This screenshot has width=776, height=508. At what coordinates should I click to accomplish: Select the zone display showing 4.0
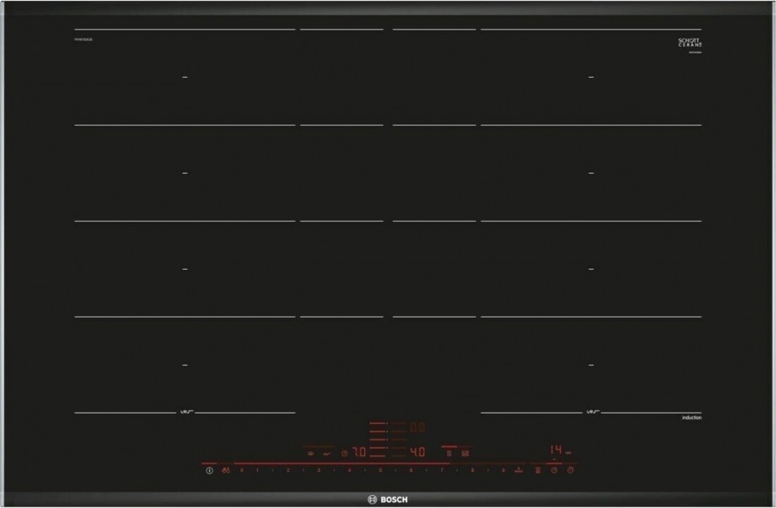tap(417, 452)
